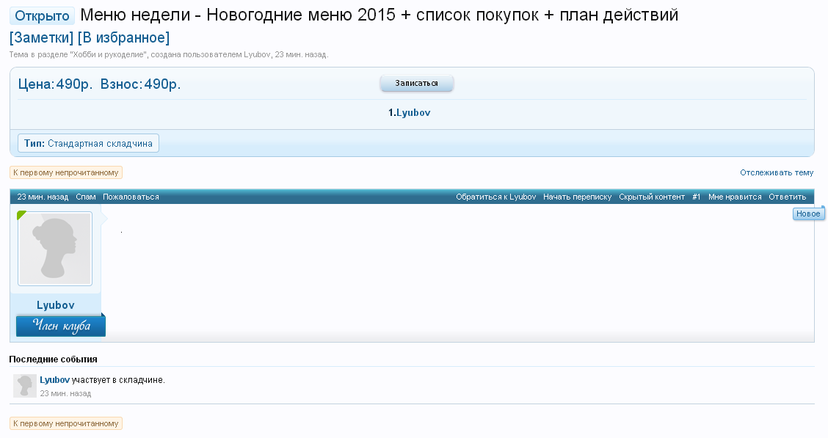Click 'Пожаловаться' on the post
The width and height of the screenshot is (828, 438).
pos(131,197)
